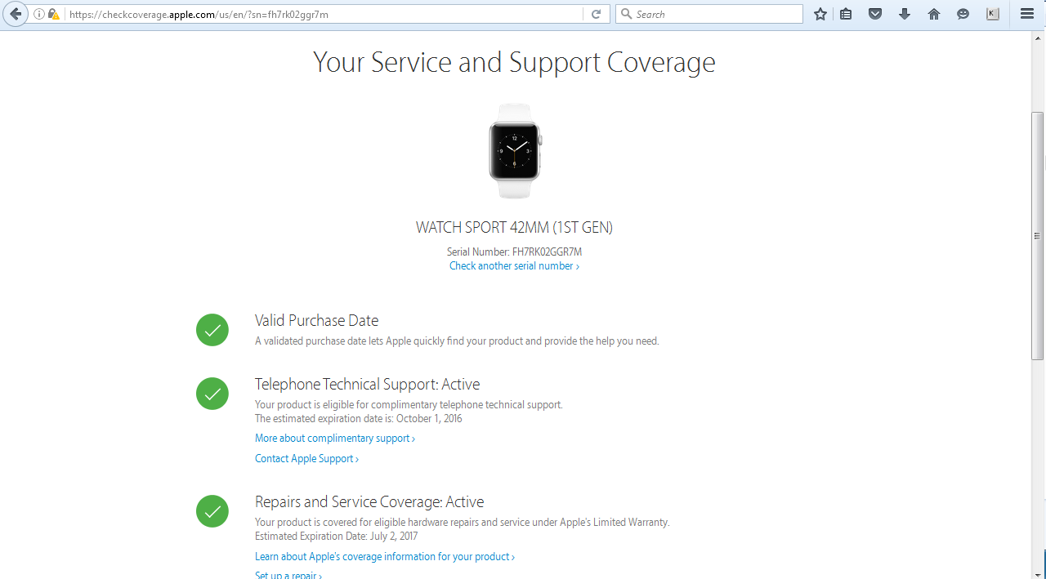1046x579 pixels.
Task: Follow the Contact Apple Support link
Action: pos(306,459)
